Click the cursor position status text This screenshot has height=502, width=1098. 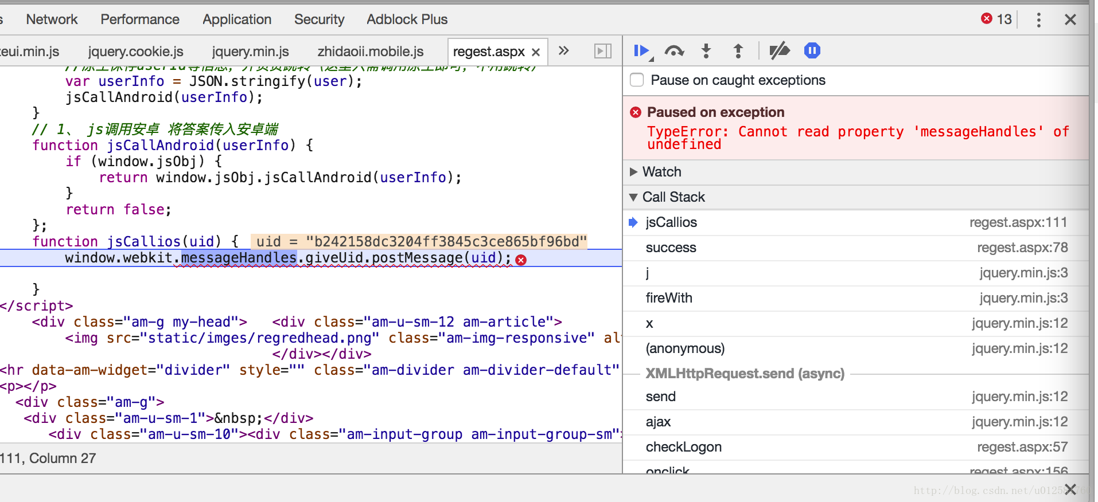point(48,458)
